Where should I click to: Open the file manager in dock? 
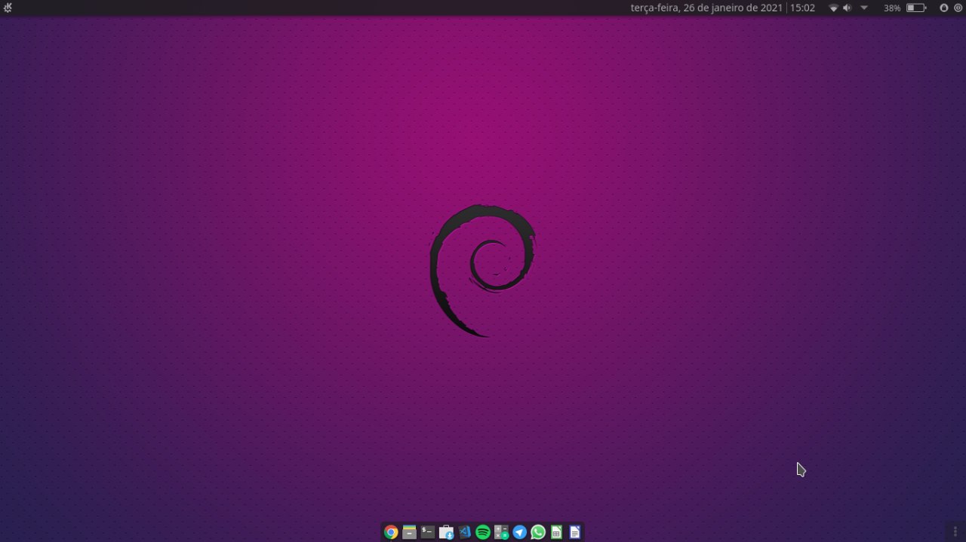tap(409, 532)
